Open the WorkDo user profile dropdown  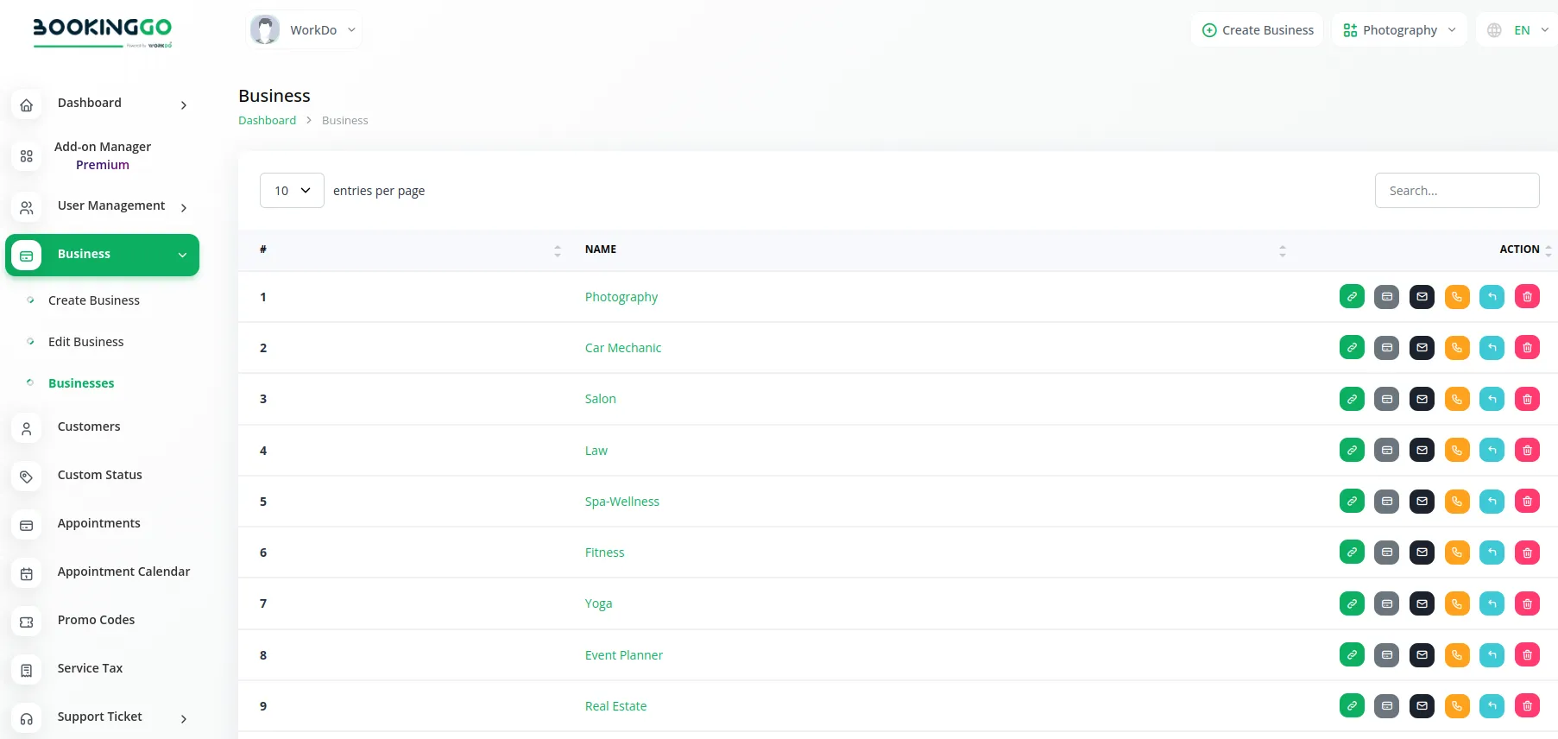coord(304,30)
